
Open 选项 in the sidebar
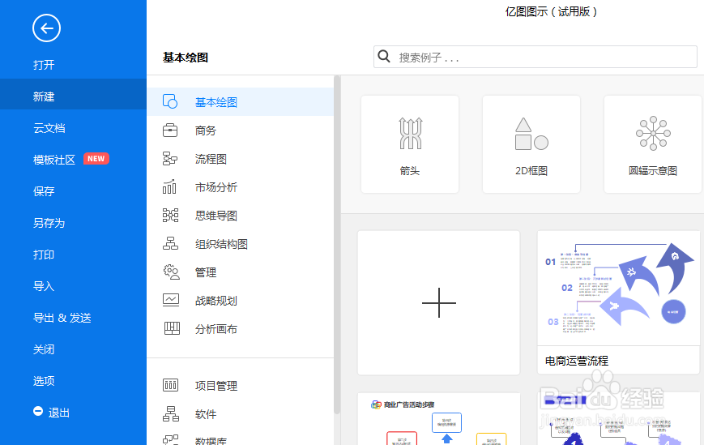[44, 381]
